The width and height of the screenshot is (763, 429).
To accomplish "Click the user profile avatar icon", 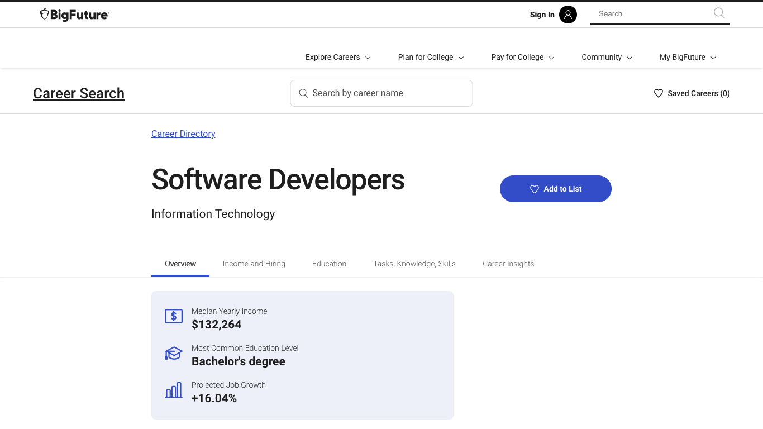I will [568, 15].
